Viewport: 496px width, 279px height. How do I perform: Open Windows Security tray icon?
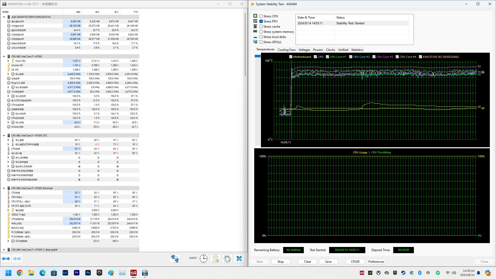(412, 273)
